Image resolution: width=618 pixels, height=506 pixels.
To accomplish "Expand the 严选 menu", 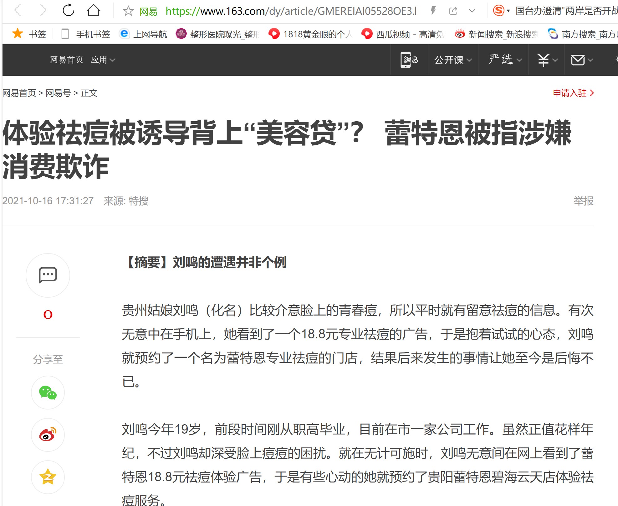I will (x=505, y=60).
